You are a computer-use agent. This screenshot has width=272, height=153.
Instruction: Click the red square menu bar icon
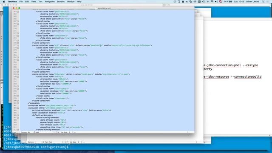[221, 2]
